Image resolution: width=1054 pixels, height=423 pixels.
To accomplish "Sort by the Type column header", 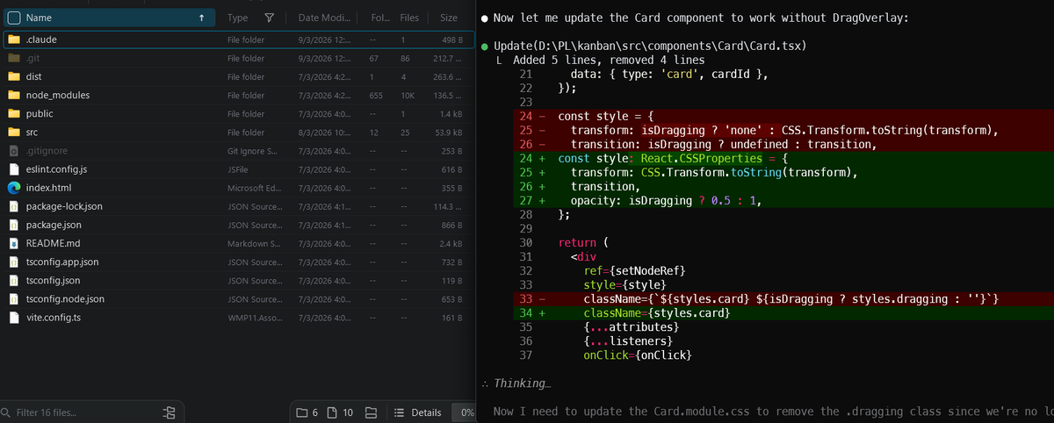I will tap(237, 18).
